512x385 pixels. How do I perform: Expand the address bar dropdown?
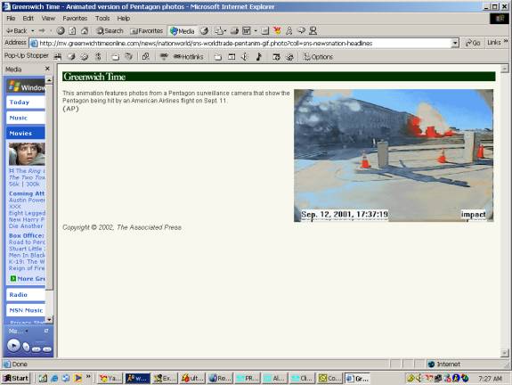[455, 43]
